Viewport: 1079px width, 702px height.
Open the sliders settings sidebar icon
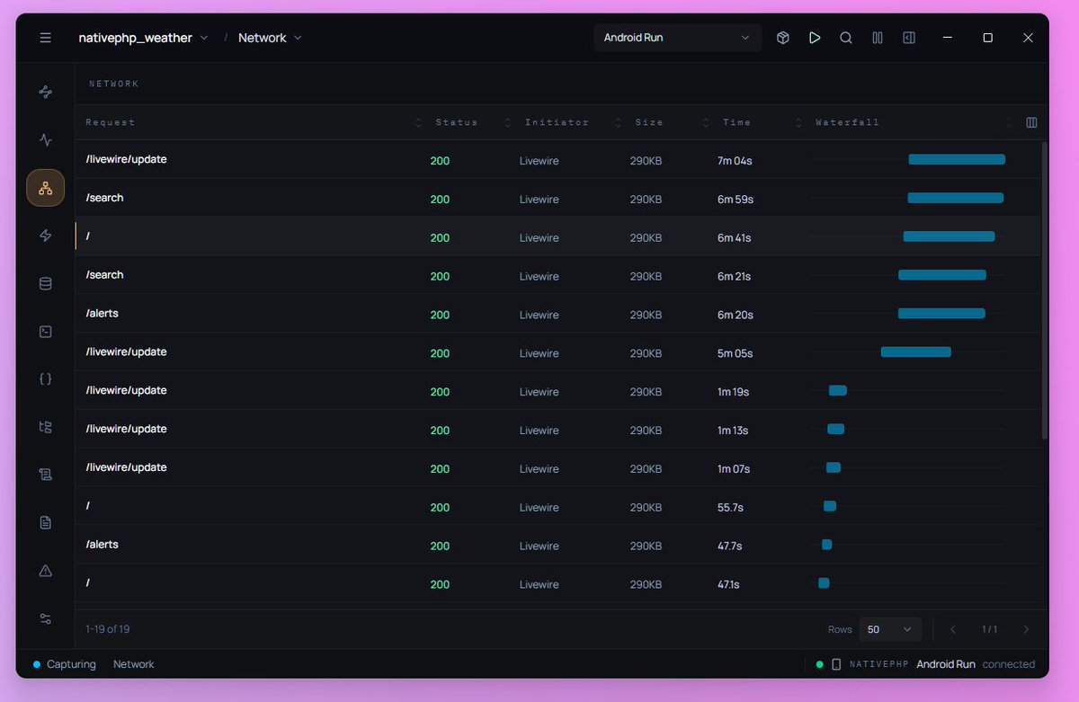pyautogui.click(x=45, y=618)
